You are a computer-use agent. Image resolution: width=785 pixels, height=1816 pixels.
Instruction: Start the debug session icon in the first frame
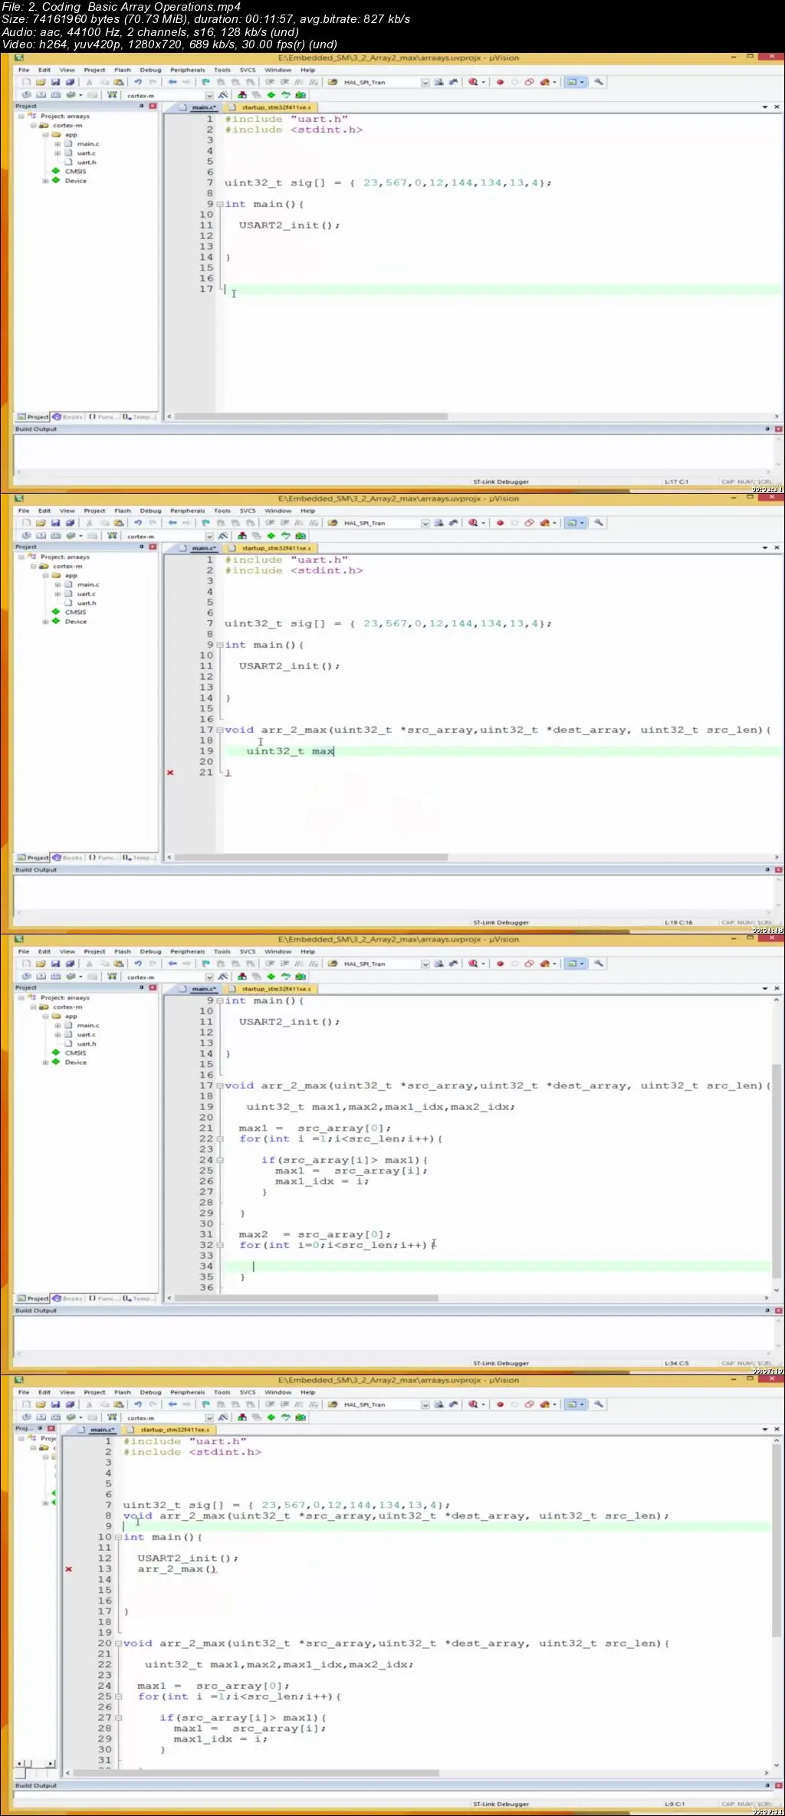(x=473, y=82)
